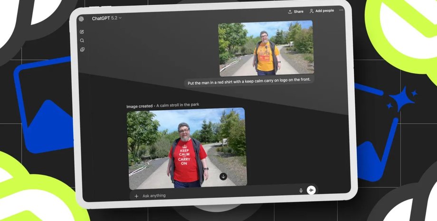Start a new chat with compose icon
This screenshot has width=437, height=221.
(x=82, y=32)
